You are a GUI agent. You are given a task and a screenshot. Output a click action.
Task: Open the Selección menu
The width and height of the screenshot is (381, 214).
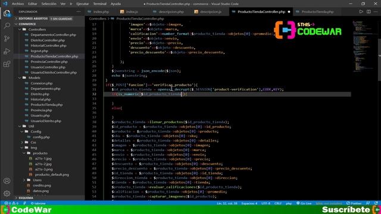[49, 4]
